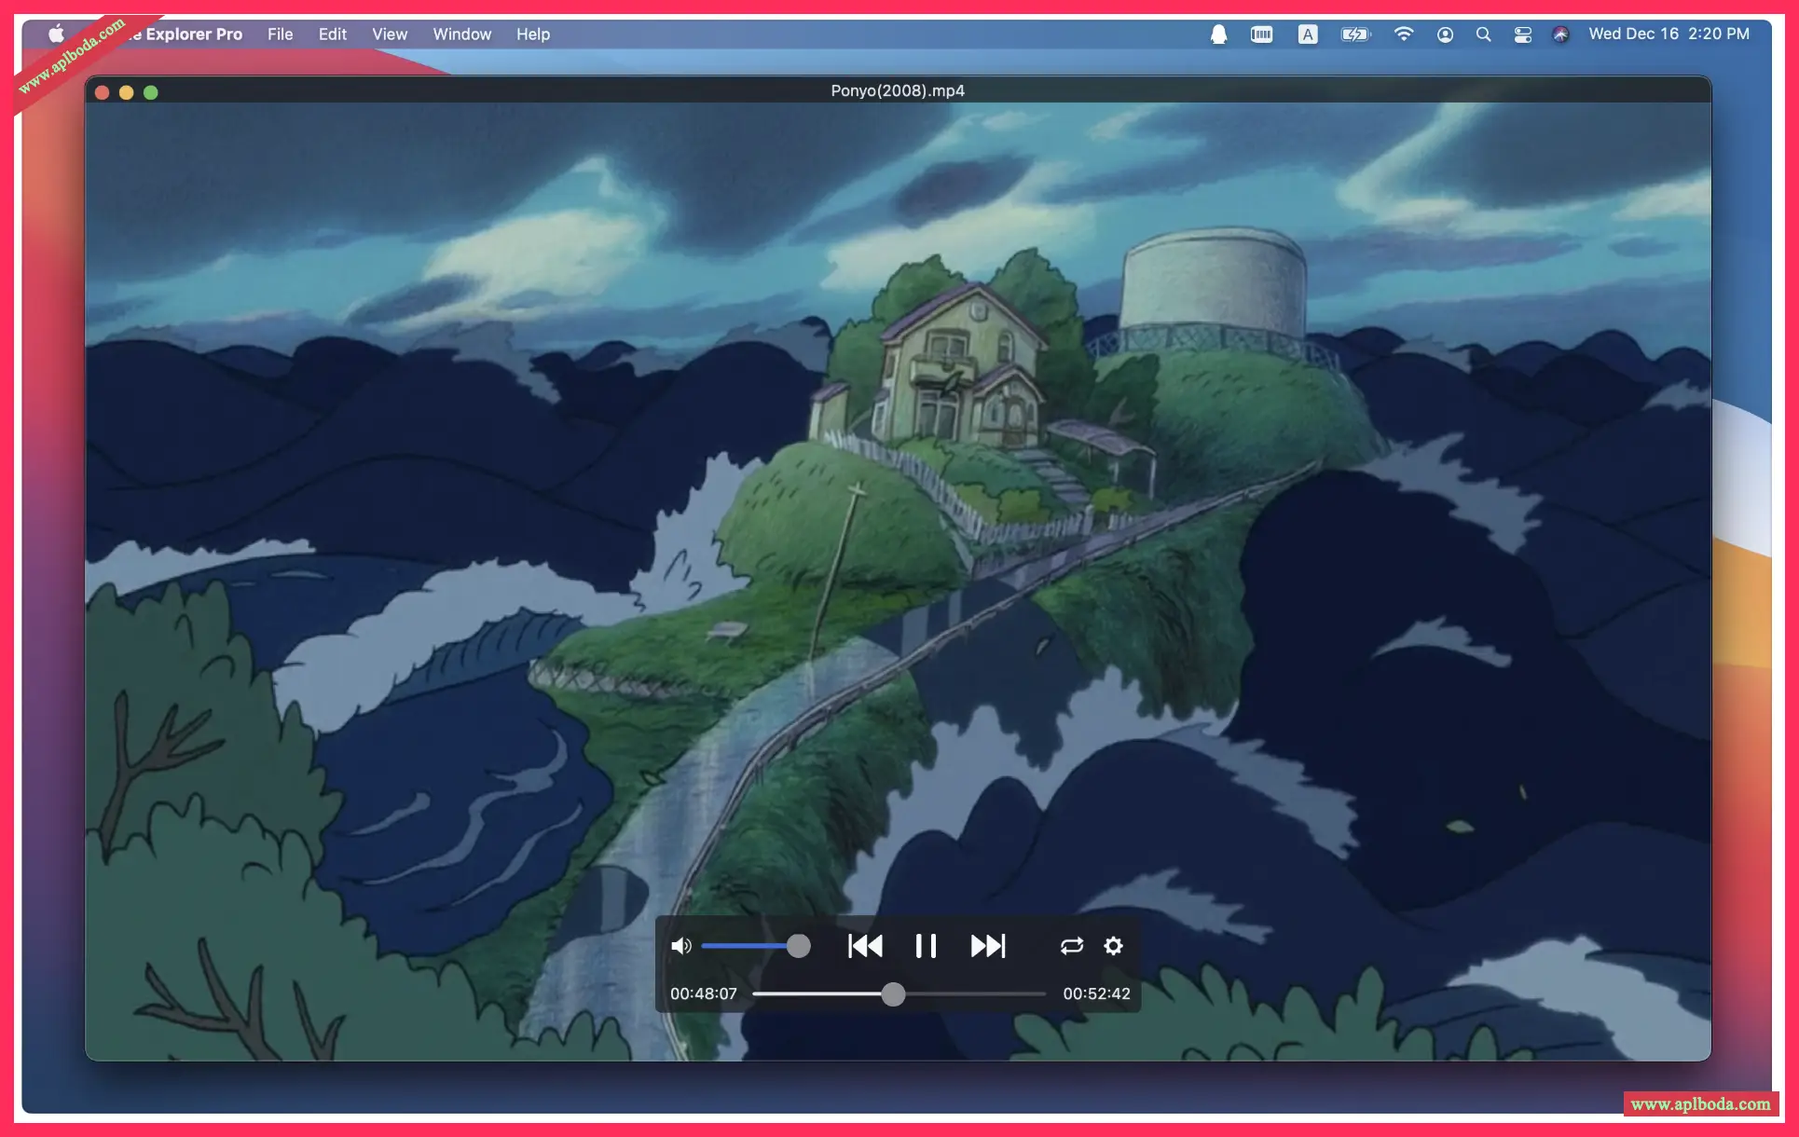Open the File menu

click(x=281, y=34)
